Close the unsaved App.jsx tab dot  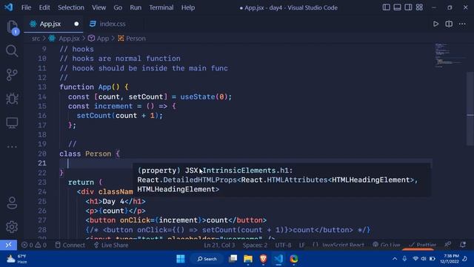(76, 24)
